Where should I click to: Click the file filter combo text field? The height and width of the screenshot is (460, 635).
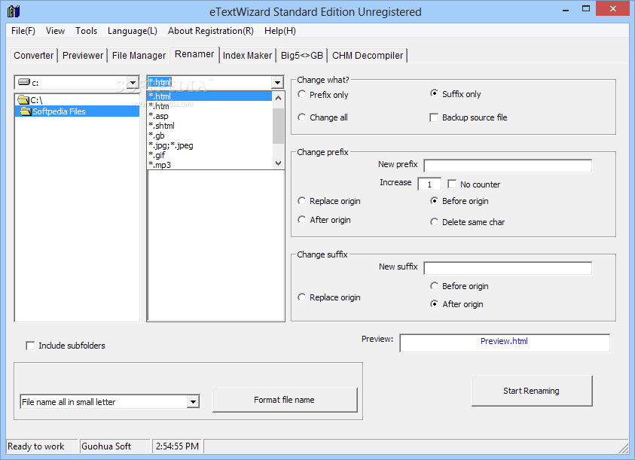[209, 83]
